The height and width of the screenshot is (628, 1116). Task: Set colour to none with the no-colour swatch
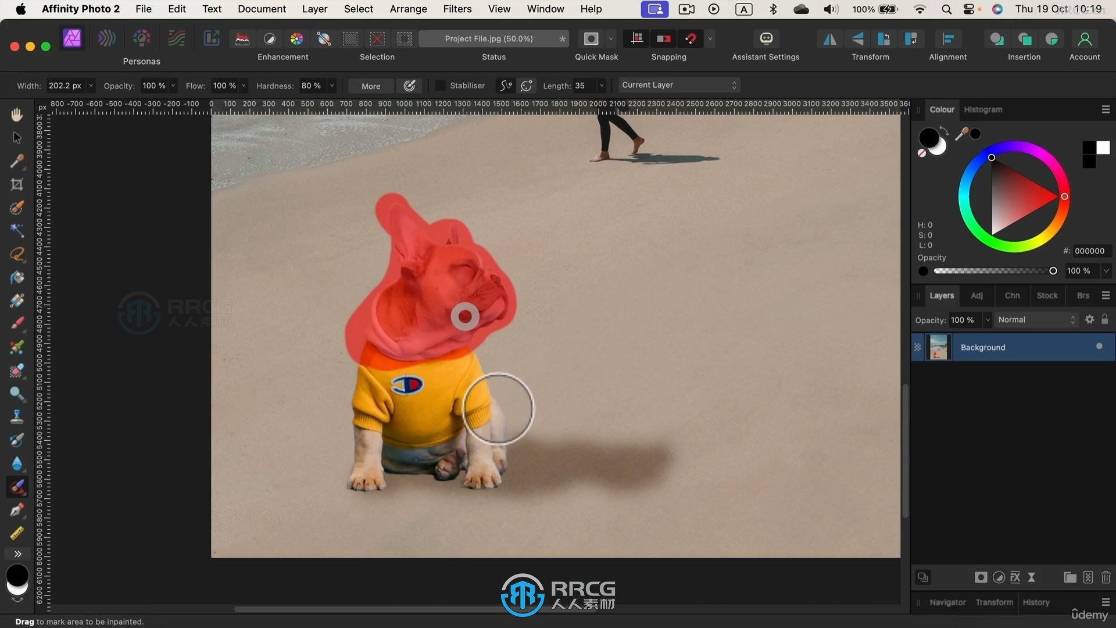point(922,153)
